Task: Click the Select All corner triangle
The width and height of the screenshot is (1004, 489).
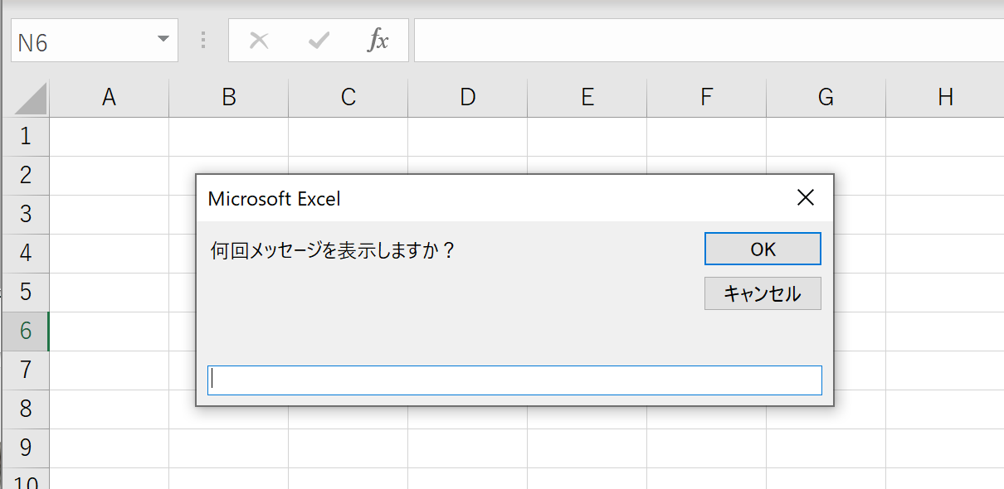Action: [31, 99]
